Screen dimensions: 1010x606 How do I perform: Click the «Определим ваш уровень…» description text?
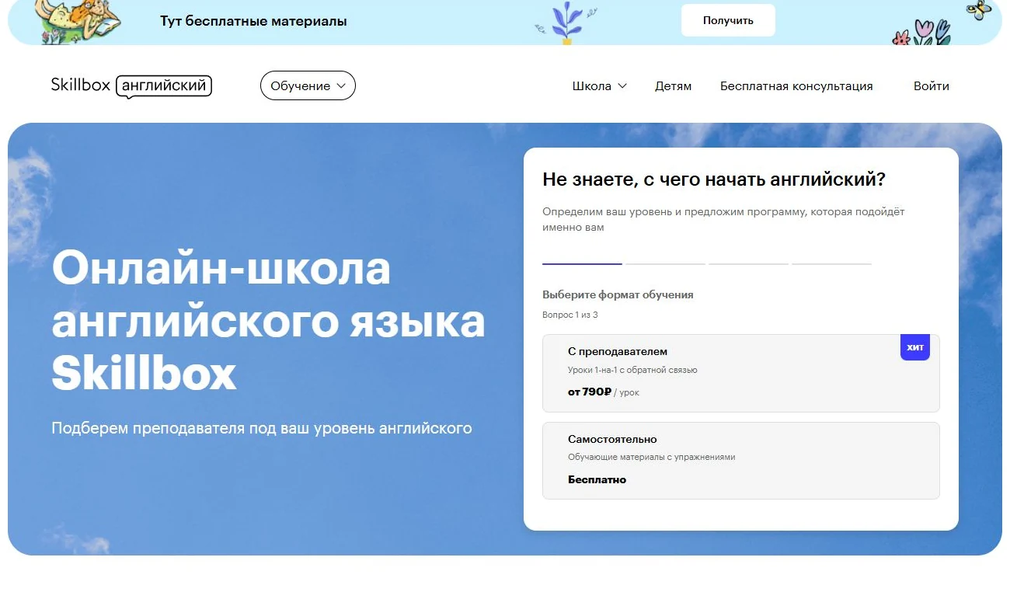pos(723,219)
